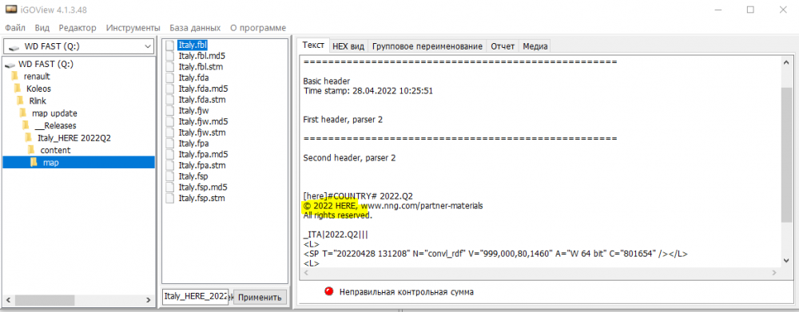The width and height of the screenshot is (799, 312).
Task: Click the Italy.fsp.md5 file icon
Action: 170,188
